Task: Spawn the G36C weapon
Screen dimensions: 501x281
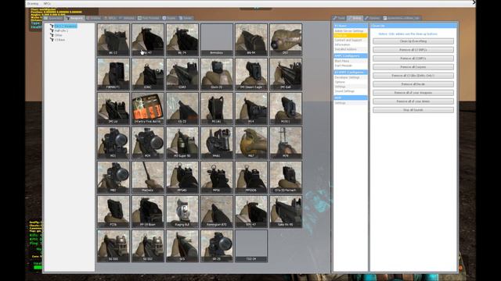Action: pos(148,74)
